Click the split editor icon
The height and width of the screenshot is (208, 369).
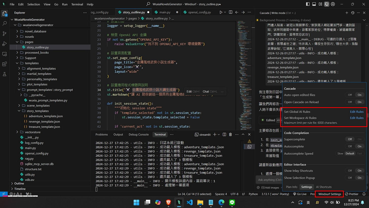[231, 12]
